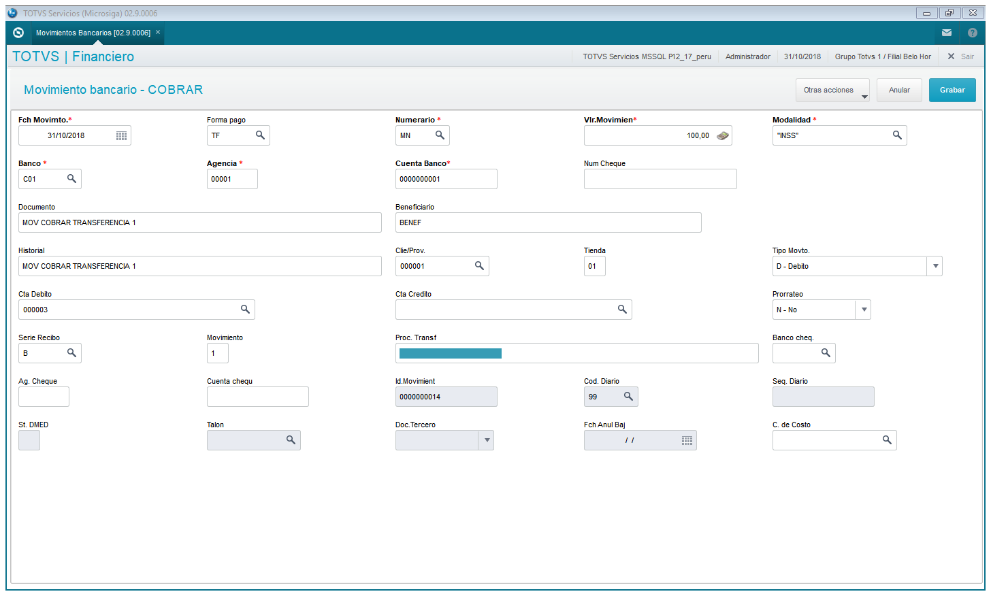Open Banco cheq. lookup magnifier

point(826,353)
